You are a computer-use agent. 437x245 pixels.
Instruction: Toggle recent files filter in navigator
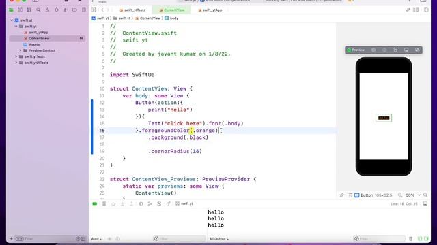coord(78,239)
